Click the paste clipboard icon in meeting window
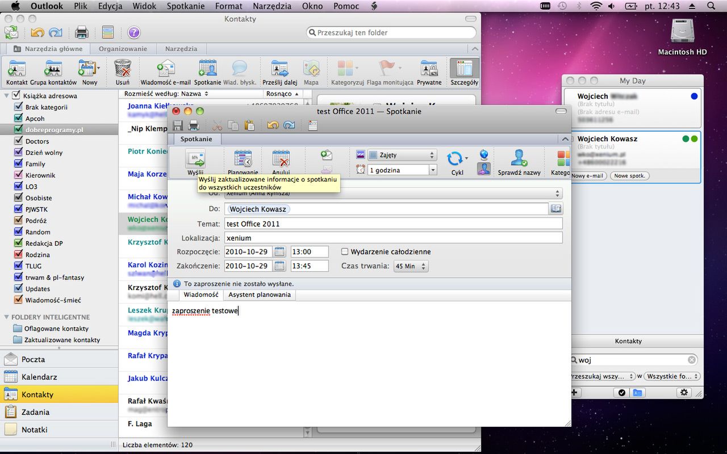Screen dimensions: 727x454 [x=249, y=125]
